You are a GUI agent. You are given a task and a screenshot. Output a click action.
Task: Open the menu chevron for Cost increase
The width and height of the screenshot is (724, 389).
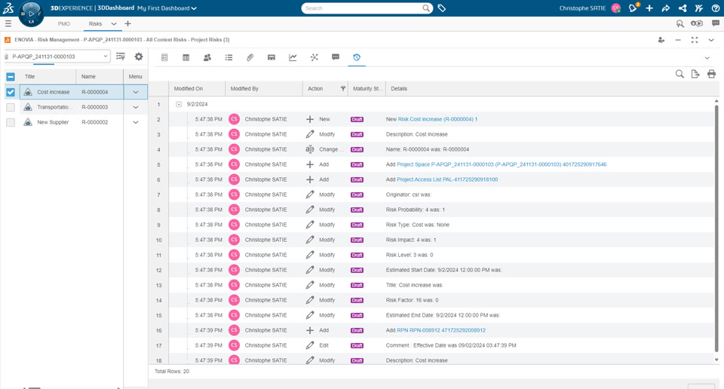click(136, 92)
